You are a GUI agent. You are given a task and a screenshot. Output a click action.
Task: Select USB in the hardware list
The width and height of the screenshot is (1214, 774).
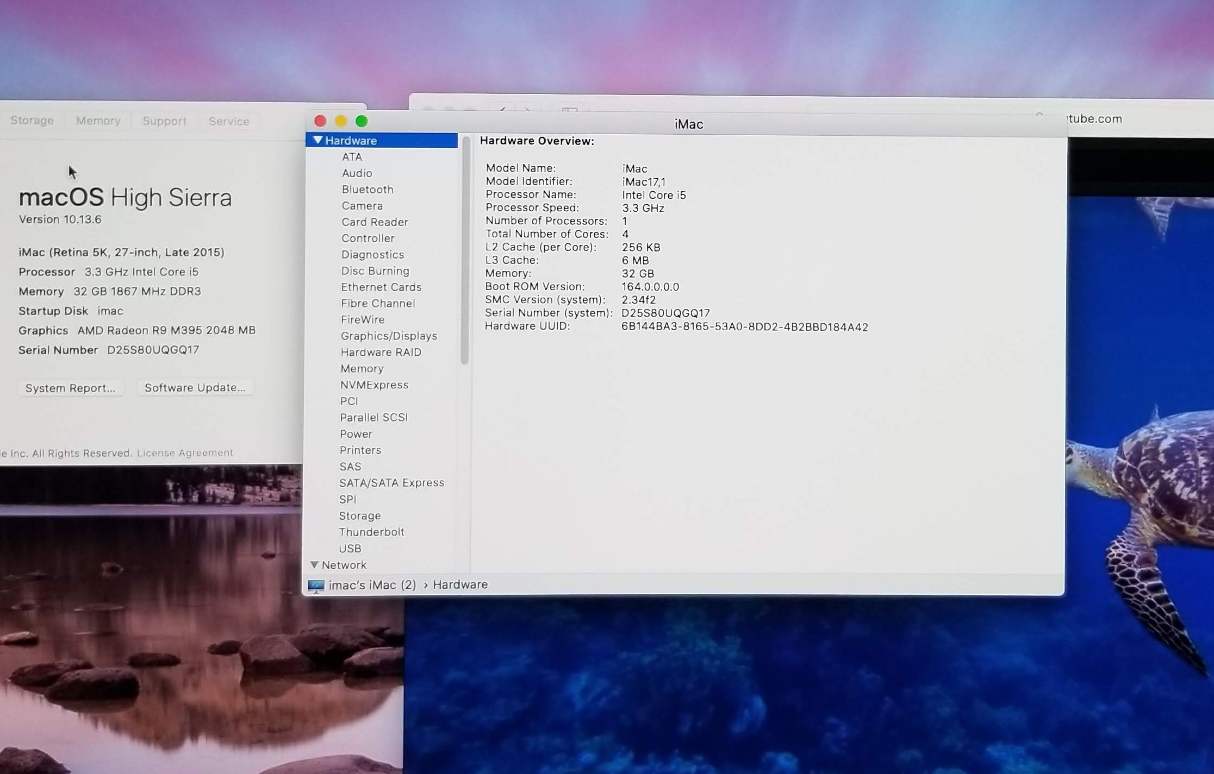[x=350, y=548]
